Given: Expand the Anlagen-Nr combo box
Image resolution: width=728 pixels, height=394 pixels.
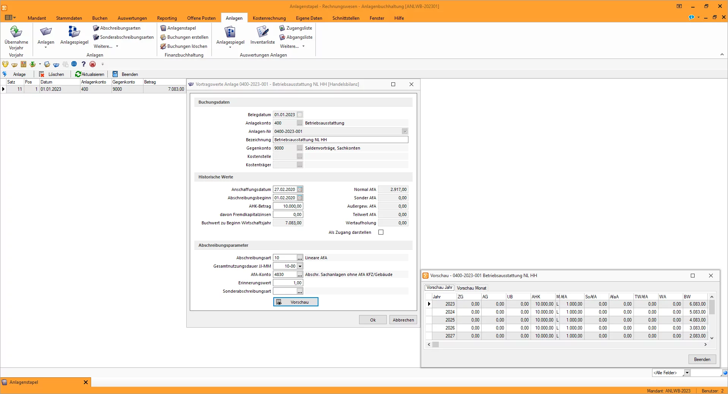Looking at the screenshot, I should tap(405, 131).
